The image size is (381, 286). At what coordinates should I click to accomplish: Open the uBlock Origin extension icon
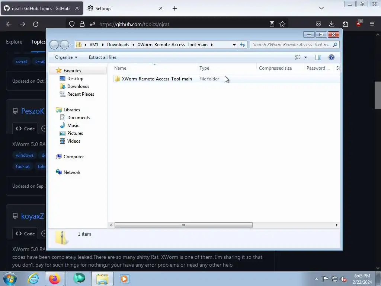coord(359,23)
